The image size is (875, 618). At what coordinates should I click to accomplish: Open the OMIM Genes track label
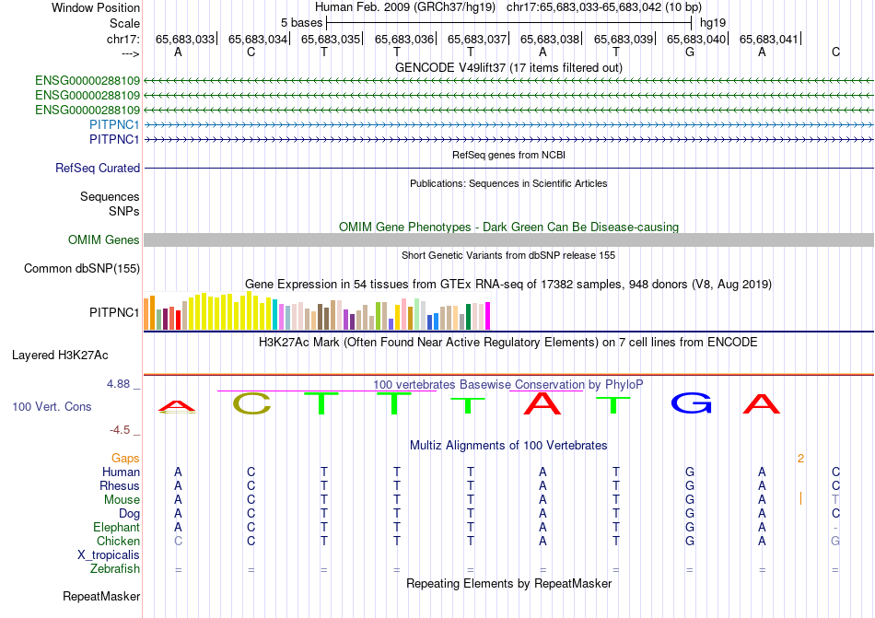104,239
